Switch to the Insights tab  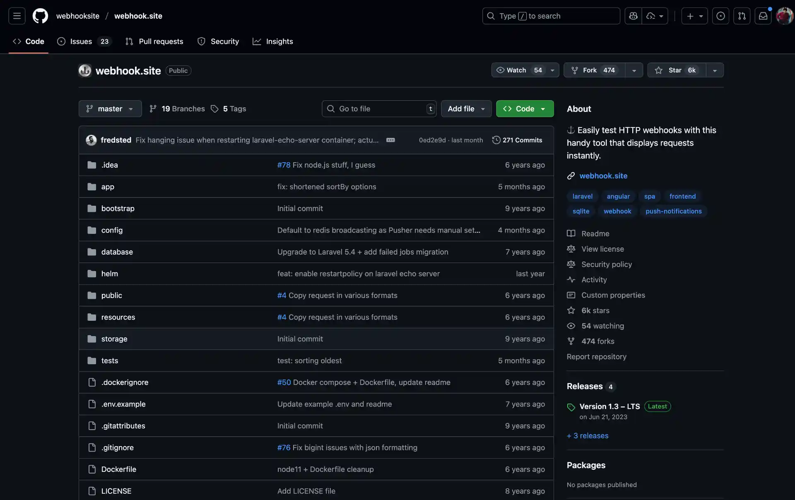[273, 41]
